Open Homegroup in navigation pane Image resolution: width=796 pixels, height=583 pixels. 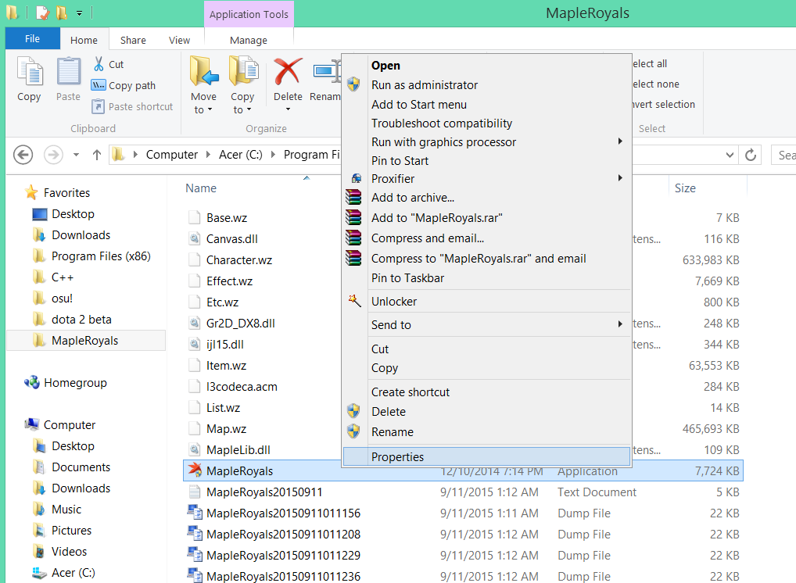(66, 383)
